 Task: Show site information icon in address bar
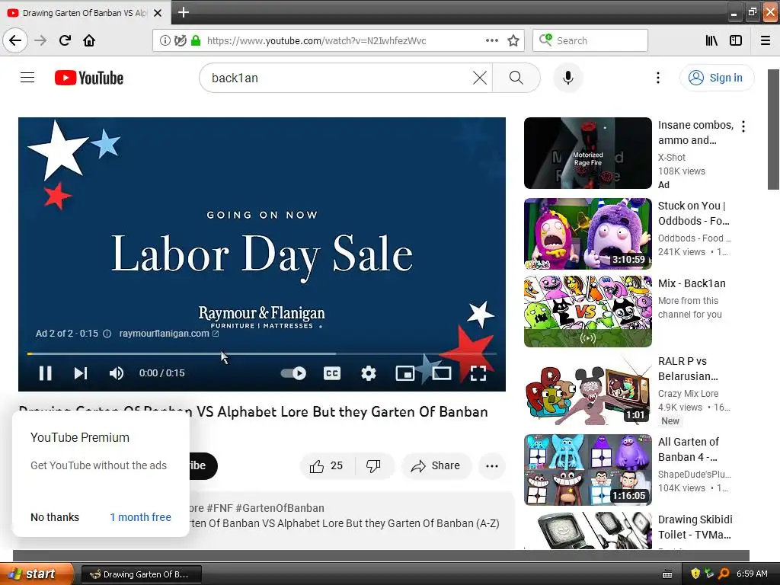tap(165, 40)
